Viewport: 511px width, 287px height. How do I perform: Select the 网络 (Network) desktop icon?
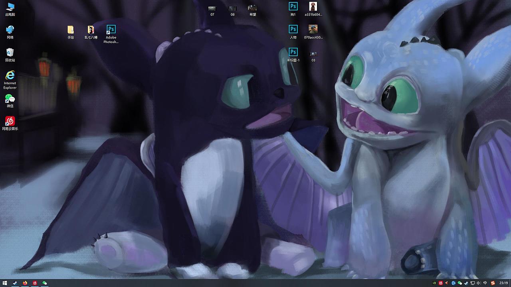(x=10, y=32)
